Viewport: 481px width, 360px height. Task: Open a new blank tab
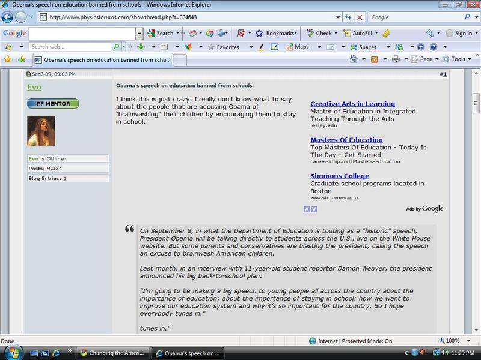pos(180,60)
